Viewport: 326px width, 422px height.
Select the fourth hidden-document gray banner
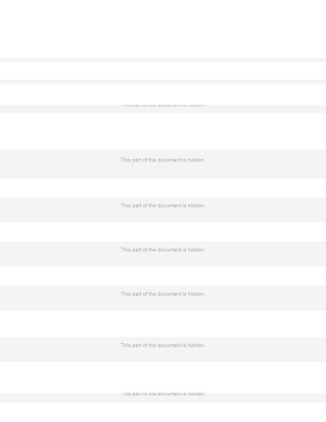pos(163,254)
